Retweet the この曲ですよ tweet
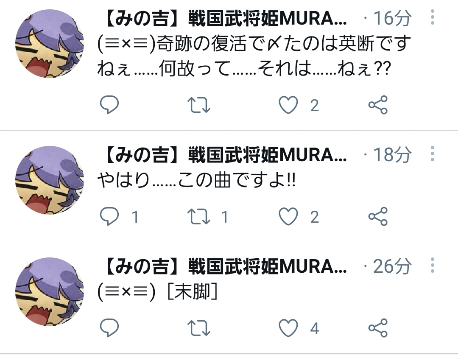 pos(198,216)
